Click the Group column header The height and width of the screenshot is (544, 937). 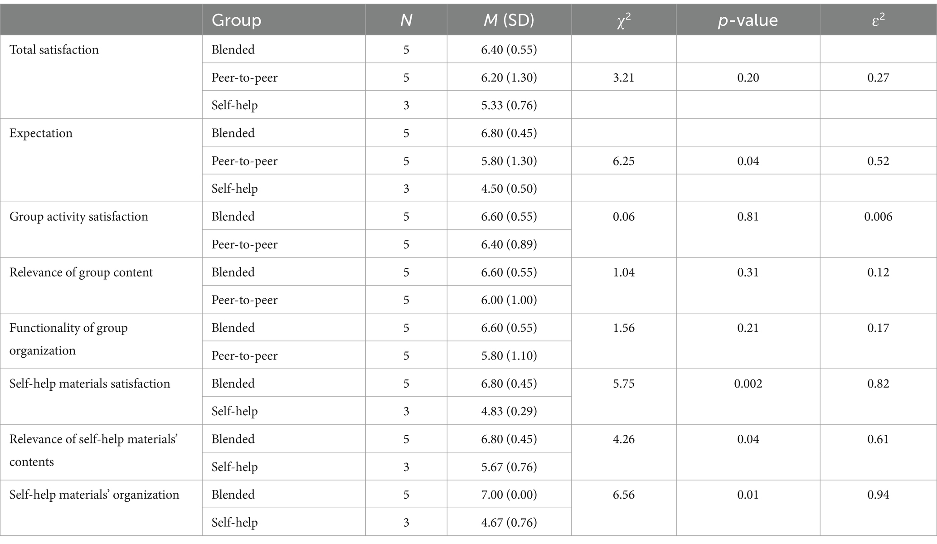(x=236, y=20)
